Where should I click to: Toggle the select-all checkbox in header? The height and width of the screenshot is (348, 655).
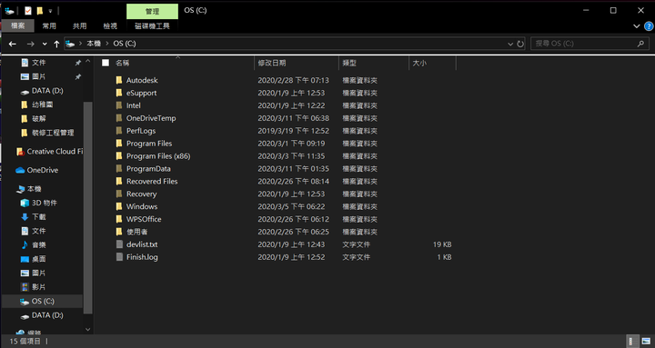coord(106,63)
